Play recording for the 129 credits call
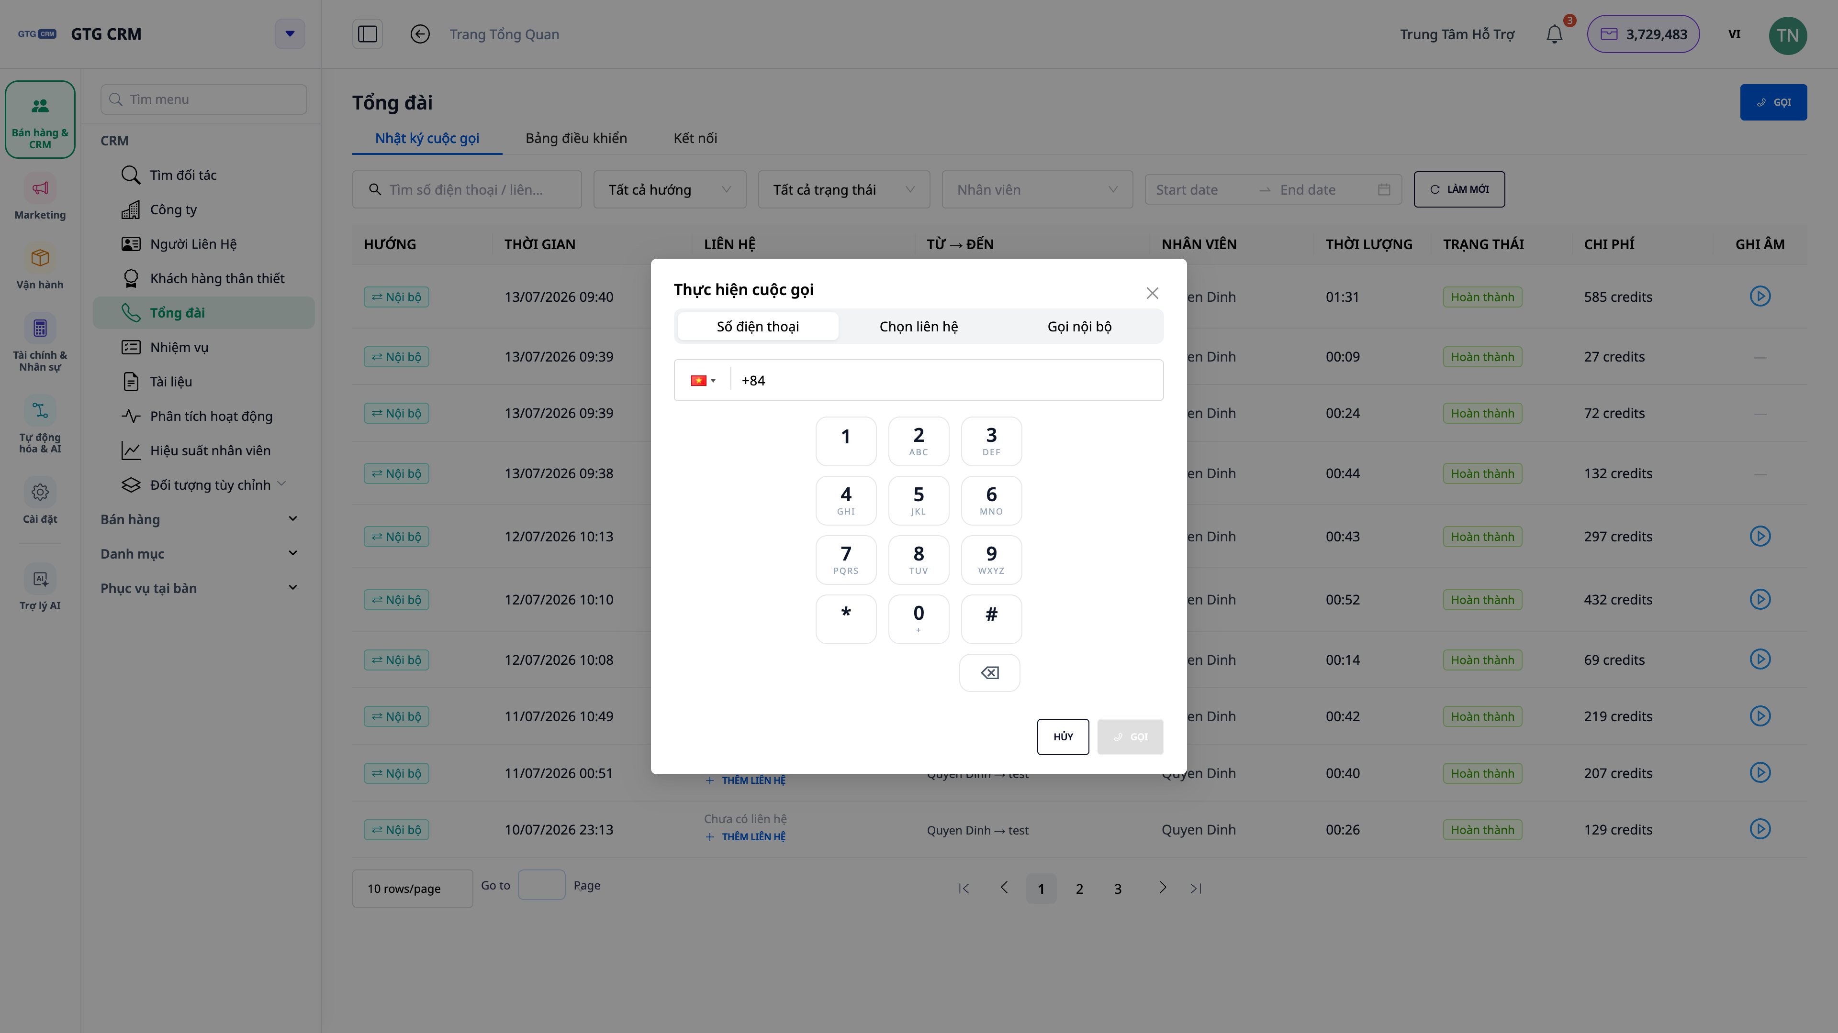Screen dimensions: 1838x1033 coord(1760,829)
